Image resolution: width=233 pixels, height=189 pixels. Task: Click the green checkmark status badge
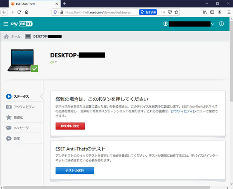35,68
